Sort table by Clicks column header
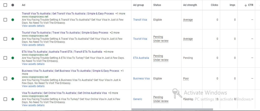This screenshot has height=111, width=260. [x=214, y=5]
